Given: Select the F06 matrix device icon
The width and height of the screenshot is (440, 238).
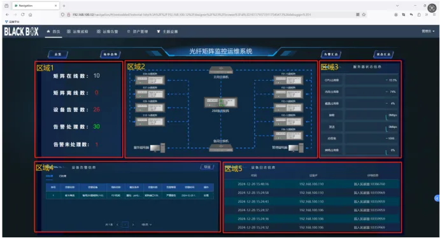Looking at the screenshot, I should pos(288,136).
